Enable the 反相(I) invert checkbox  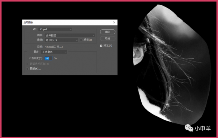coord(81,40)
